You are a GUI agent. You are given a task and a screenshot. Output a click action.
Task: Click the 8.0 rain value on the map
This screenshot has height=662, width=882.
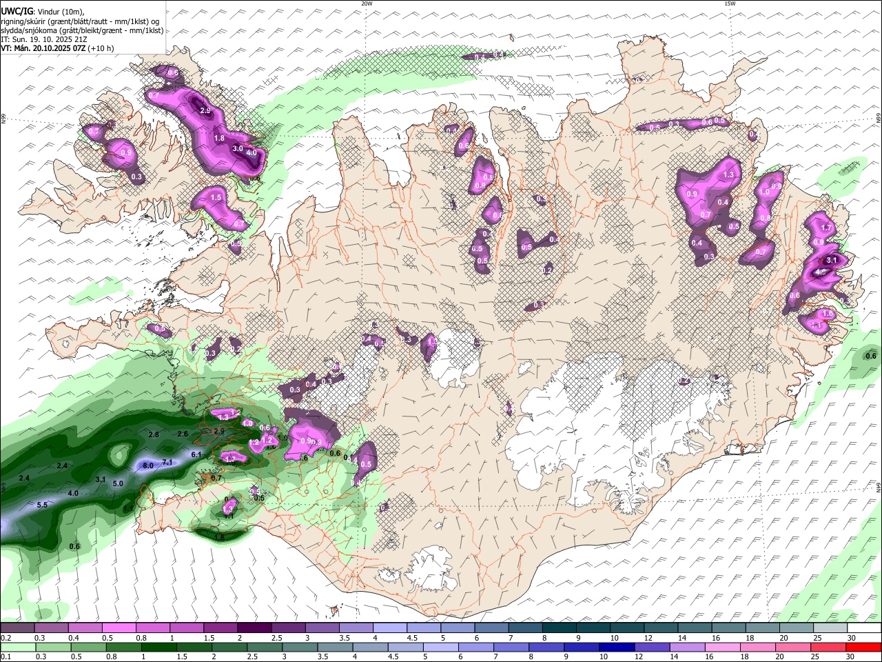(147, 465)
